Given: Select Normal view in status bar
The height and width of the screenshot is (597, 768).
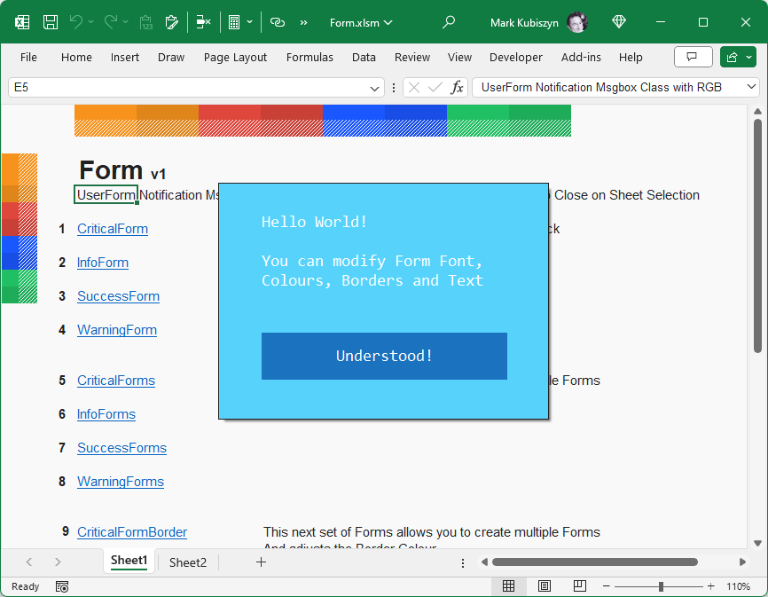Looking at the screenshot, I should [x=508, y=586].
